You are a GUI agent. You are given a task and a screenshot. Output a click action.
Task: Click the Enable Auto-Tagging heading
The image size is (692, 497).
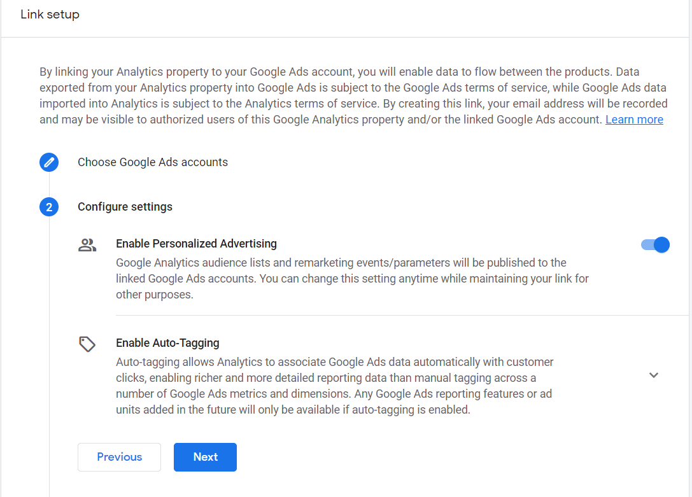coord(167,342)
